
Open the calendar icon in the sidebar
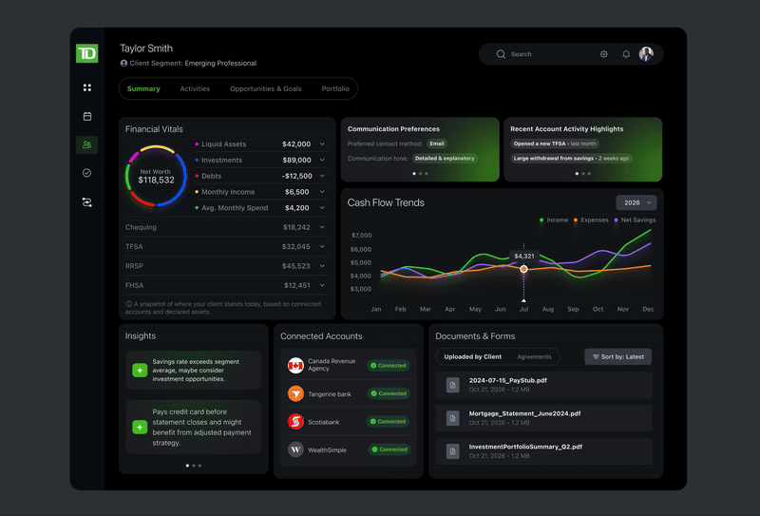(x=87, y=116)
